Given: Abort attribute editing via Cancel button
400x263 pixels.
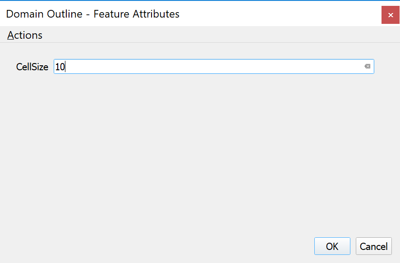Looking at the screenshot, I should pos(373,246).
